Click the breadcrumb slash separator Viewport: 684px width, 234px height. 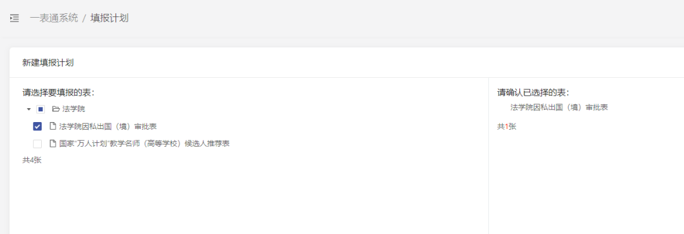tap(84, 18)
